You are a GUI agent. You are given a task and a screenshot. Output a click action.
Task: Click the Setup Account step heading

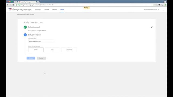click(x=34, y=27)
